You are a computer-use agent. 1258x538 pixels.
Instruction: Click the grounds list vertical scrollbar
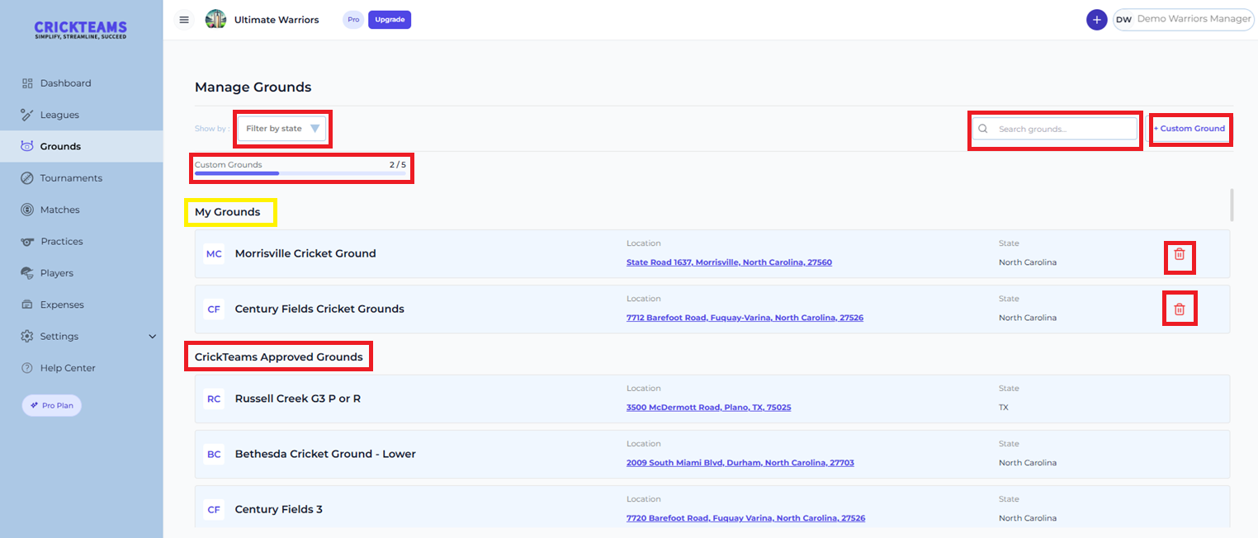point(1232,205)
